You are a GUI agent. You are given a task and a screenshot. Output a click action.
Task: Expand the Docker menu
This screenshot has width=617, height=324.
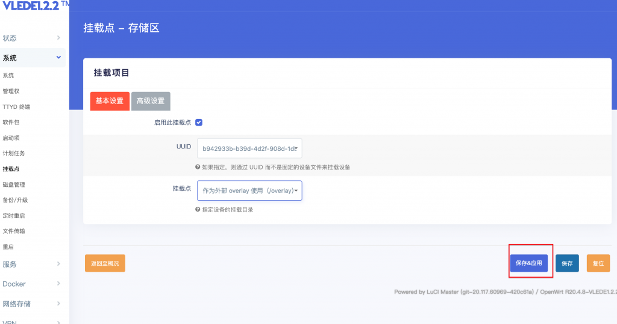(x=33, y=284)
